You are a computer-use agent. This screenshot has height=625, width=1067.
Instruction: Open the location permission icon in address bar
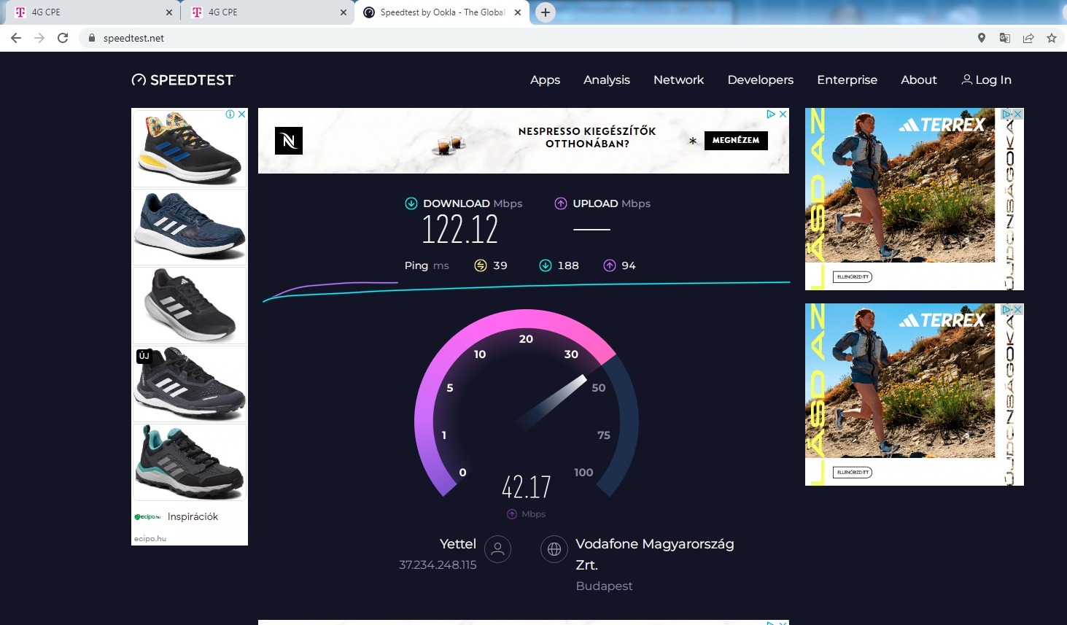(x=982, y=38)
